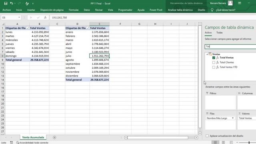Select cell 4.153.092,89 € for lunes

(x=39, y=32)
